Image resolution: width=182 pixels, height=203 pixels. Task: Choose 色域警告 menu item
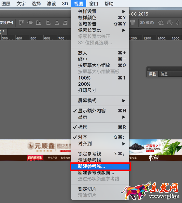[x=100, y=24]
